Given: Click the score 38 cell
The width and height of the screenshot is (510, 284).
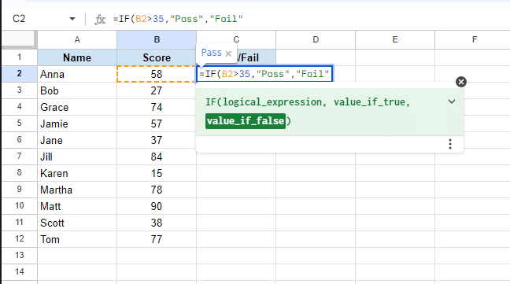Looking at the screenshot, I should (x=157, y=223).
